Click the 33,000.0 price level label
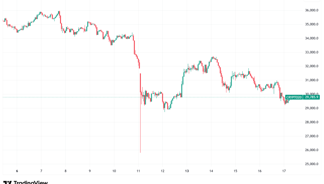This screenshot has height=184, width=324. coord(311,52)
